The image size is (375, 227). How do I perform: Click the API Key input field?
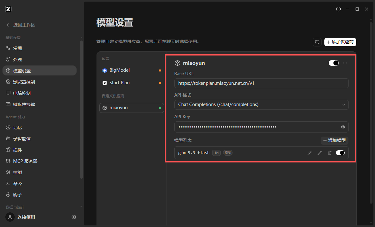[261, 127]
